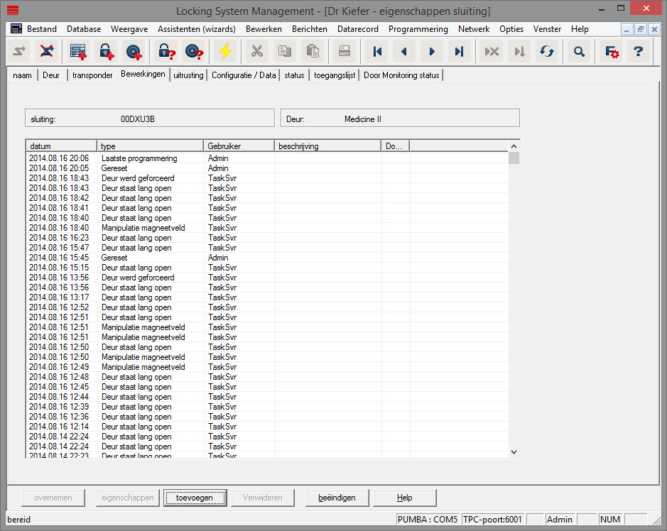Screen dimensions: 667x531
Task: Open the Netwerk menu
Action: pos(473,29)
